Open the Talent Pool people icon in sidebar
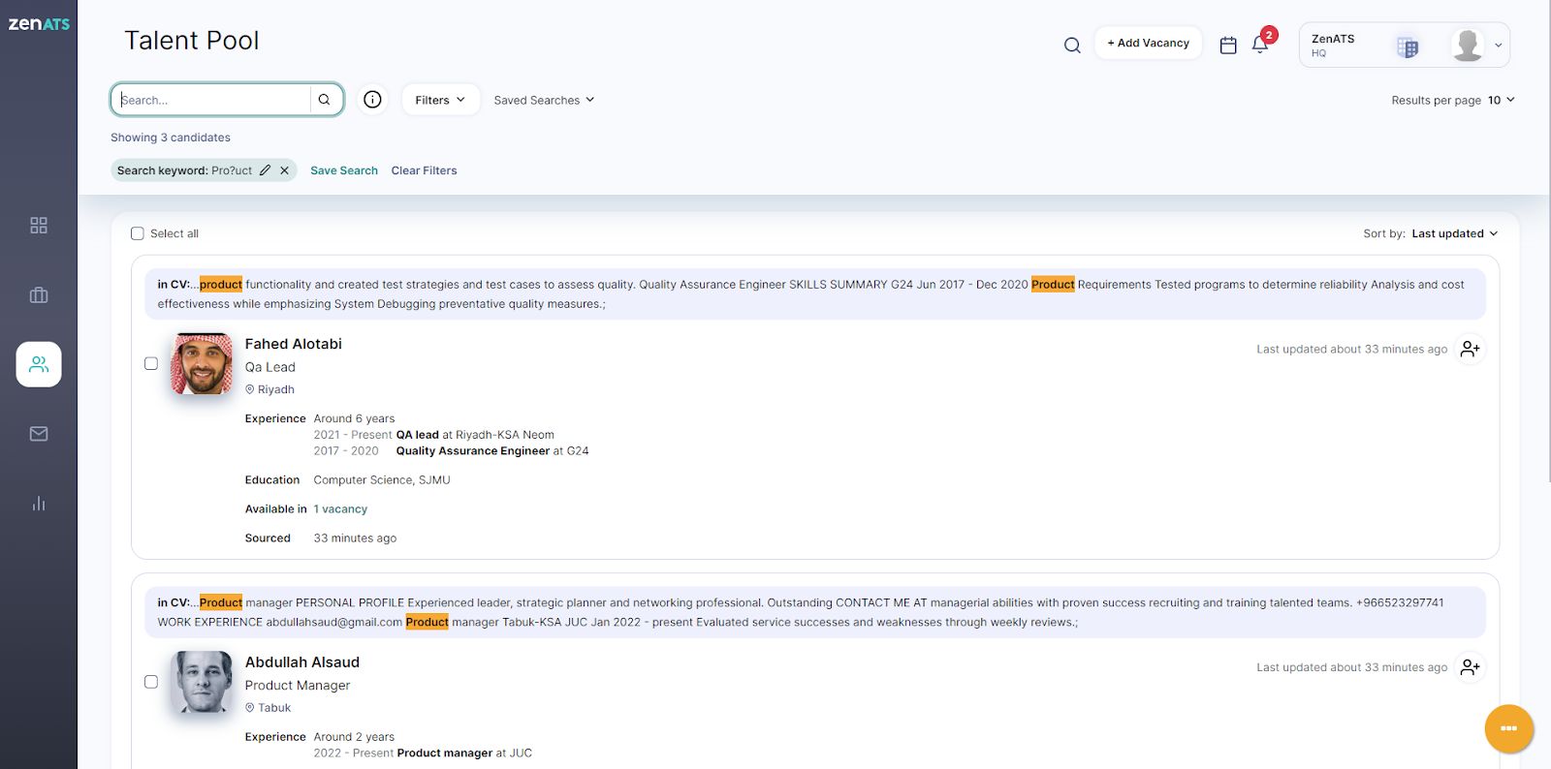1551x769 pixels. [x=39, y=364]
